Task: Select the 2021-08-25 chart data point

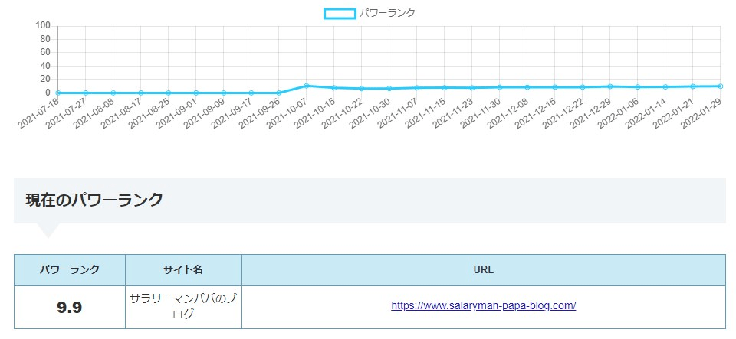Action: pos(168,93)
